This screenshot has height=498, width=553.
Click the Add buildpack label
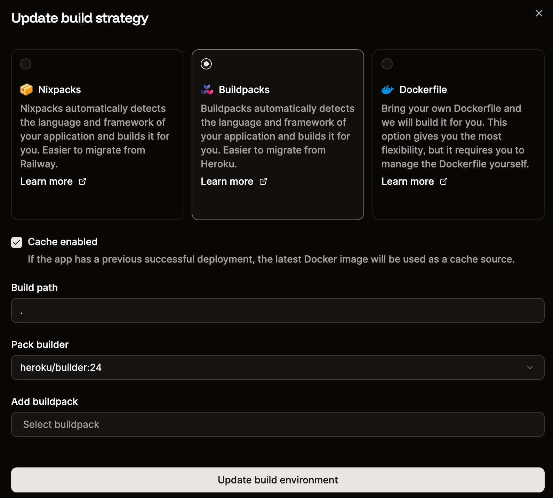pos(45,401)
